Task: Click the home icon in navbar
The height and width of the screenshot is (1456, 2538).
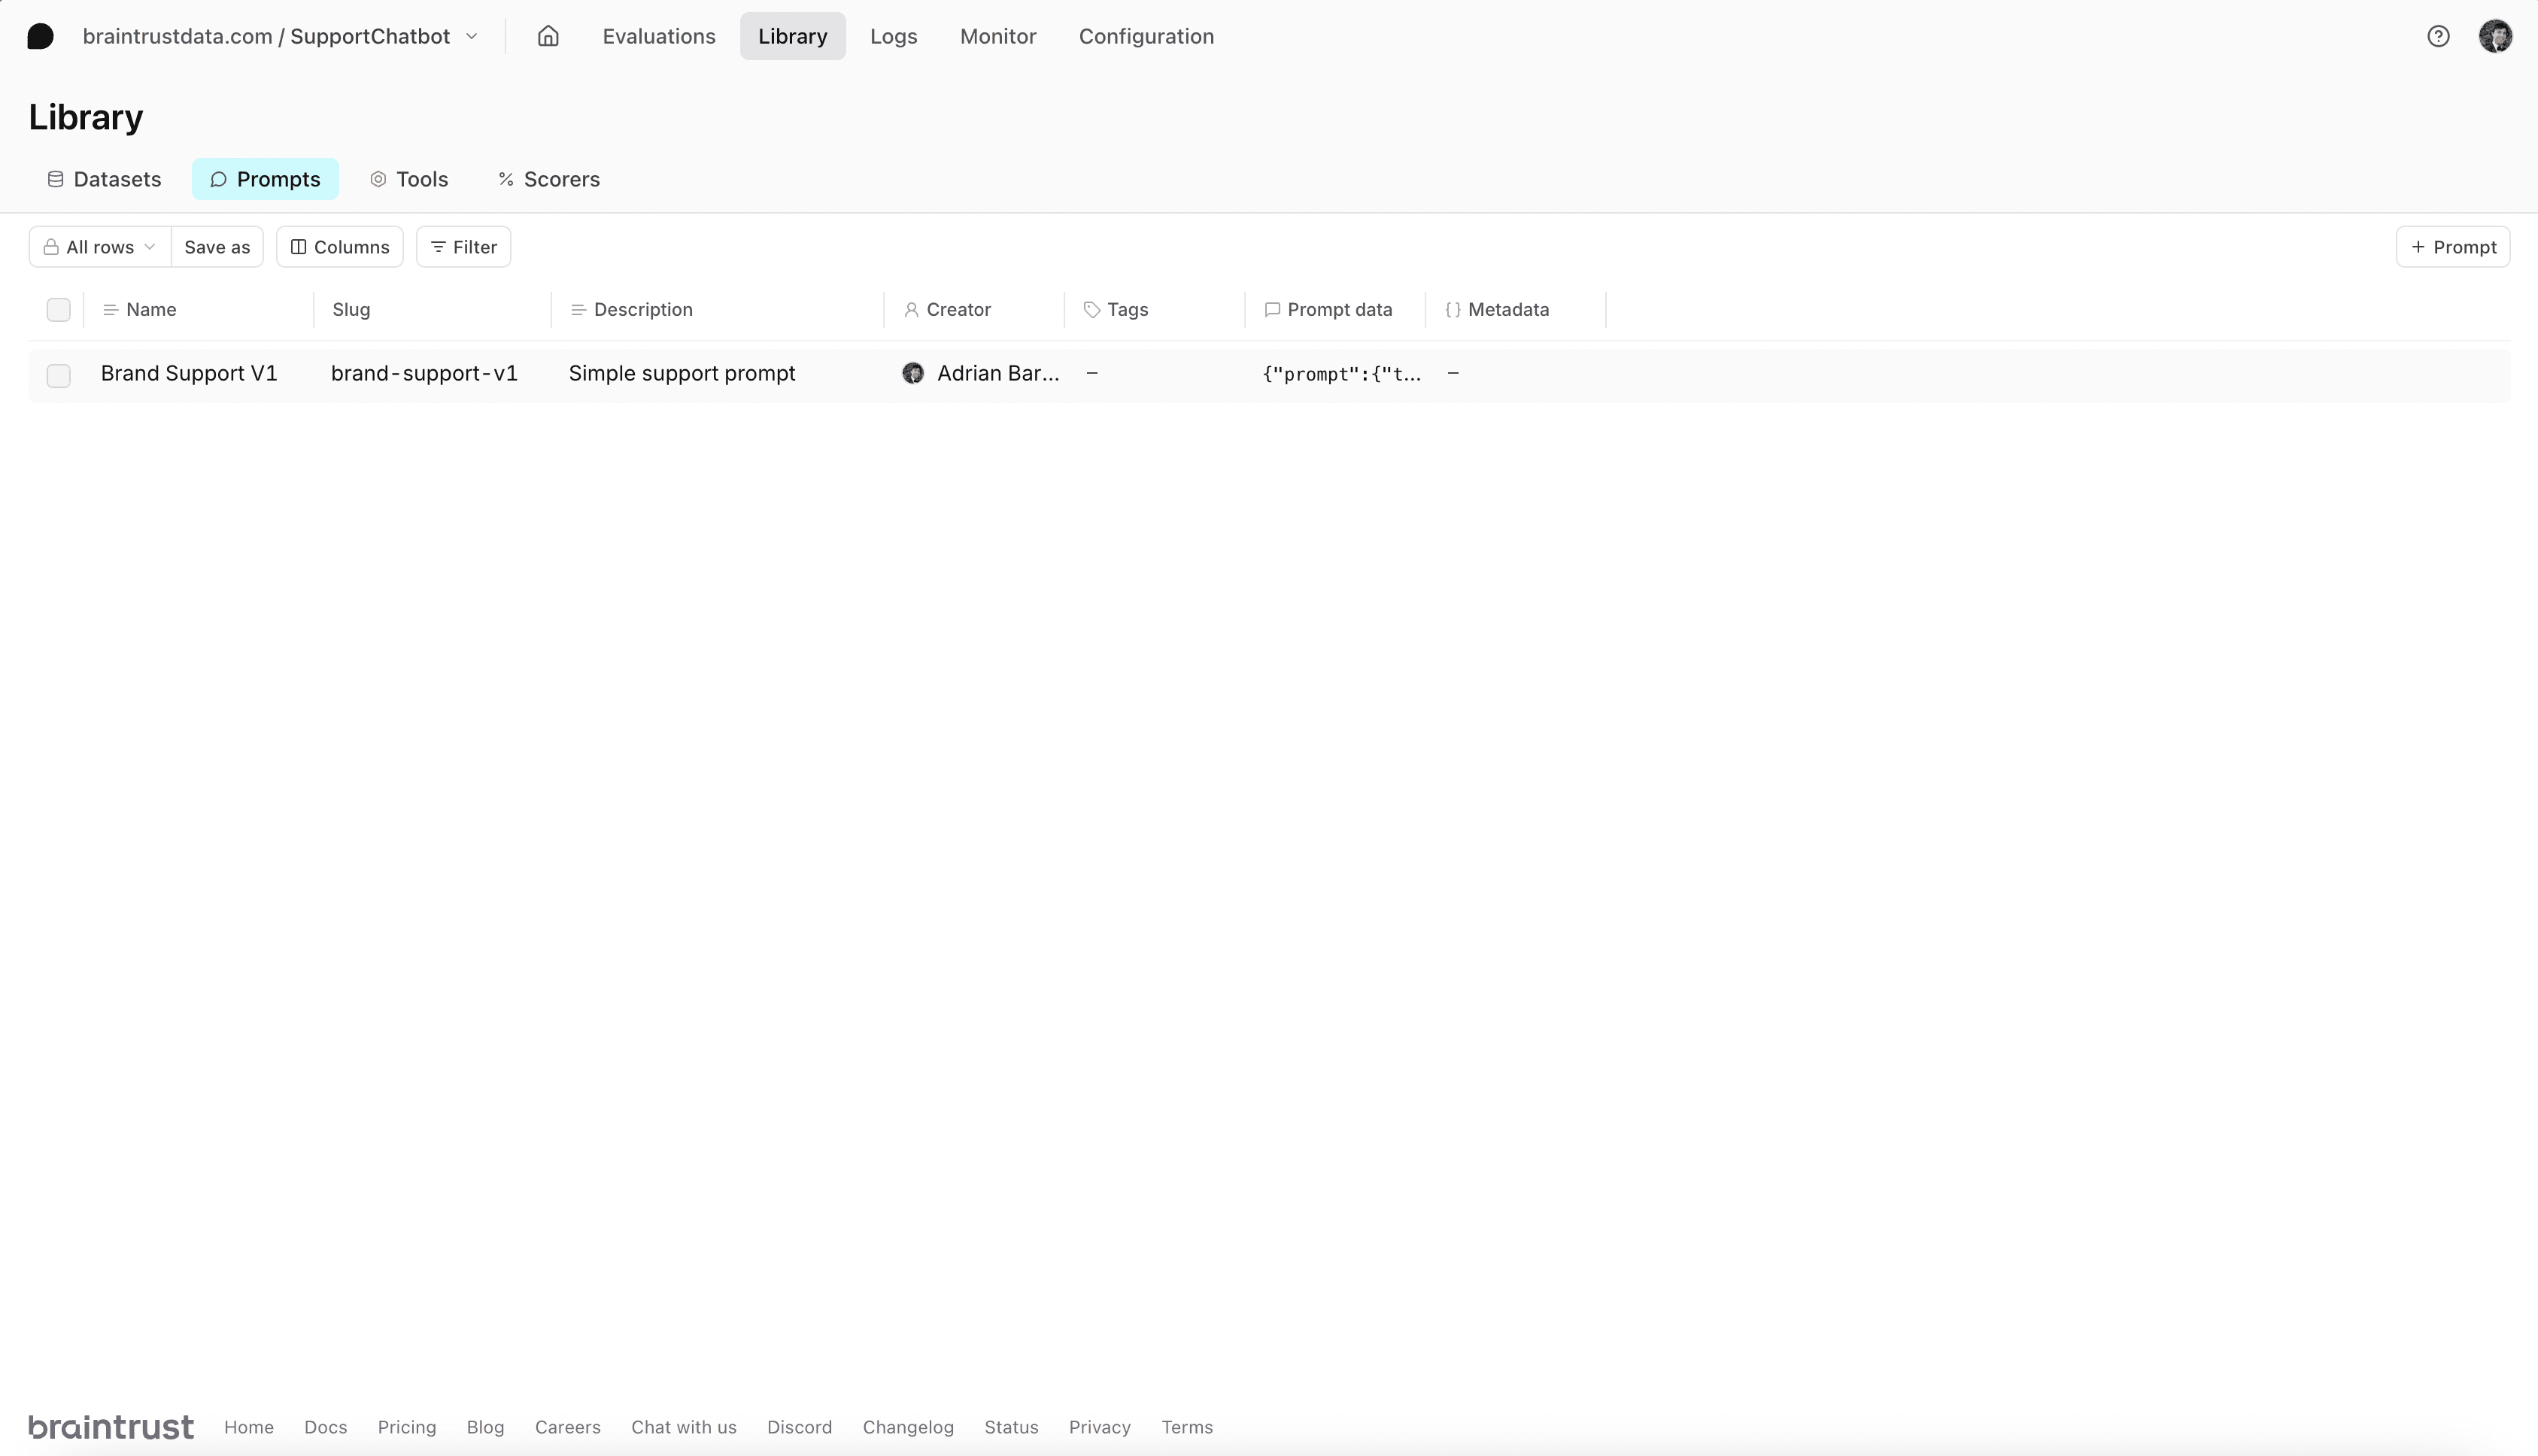Action: (548, 36)
